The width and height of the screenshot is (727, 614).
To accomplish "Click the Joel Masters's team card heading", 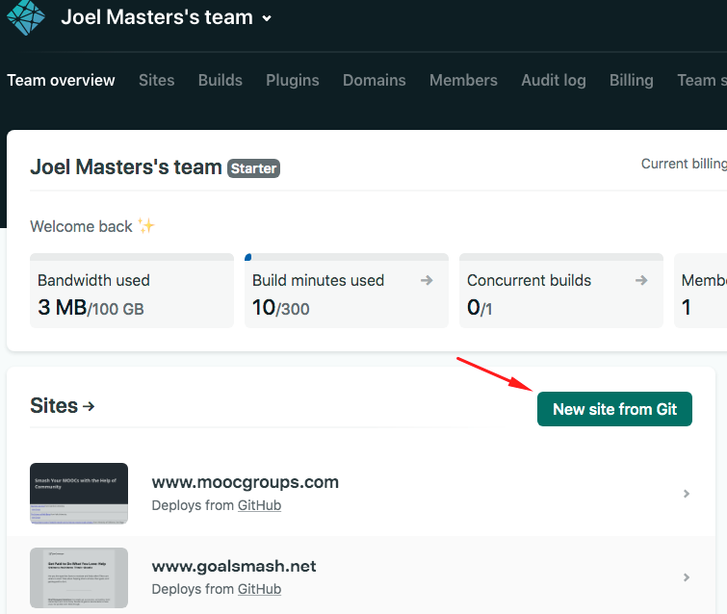I will 126,166.
